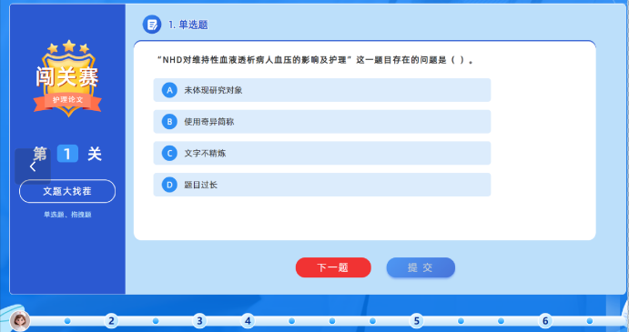629x332 pixels.
Task: Pick option C 文字不精炼
Action: [321, 153]
